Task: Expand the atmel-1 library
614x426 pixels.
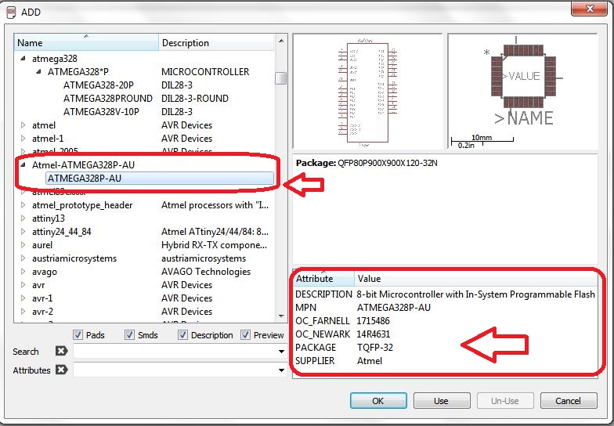Action: tap(23, 138)
